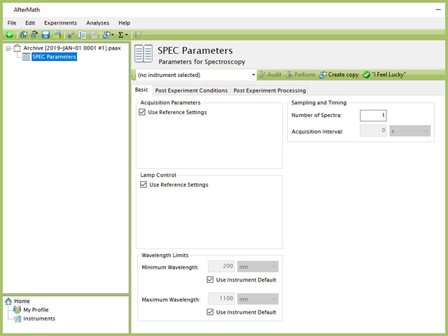Click the "I Feel Lucky" button
This screenshot has height=336, width=448.
(x=384, y=75)
